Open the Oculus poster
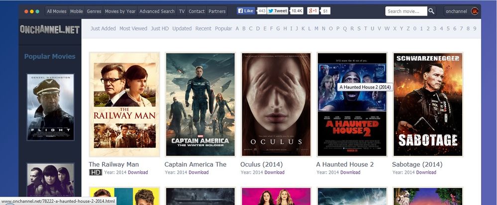The height and width of the screenshot is (205, 497). pos(276,104)
